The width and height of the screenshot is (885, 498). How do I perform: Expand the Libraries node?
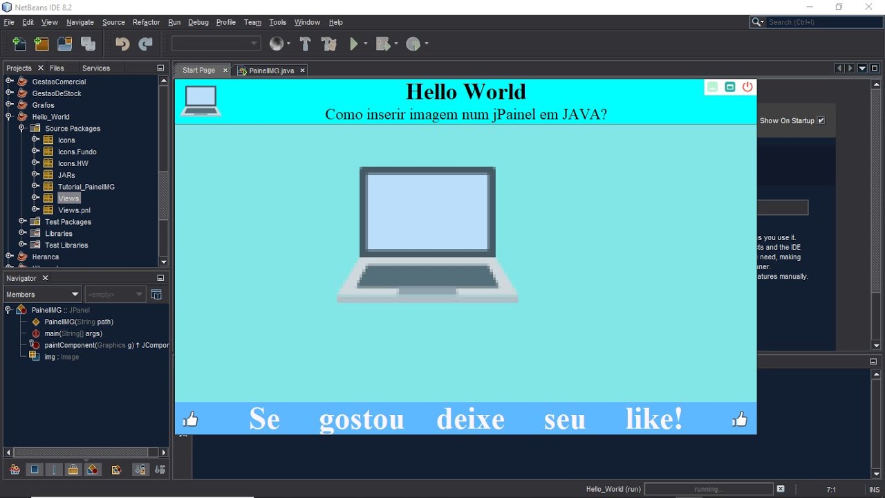(22, 234)
